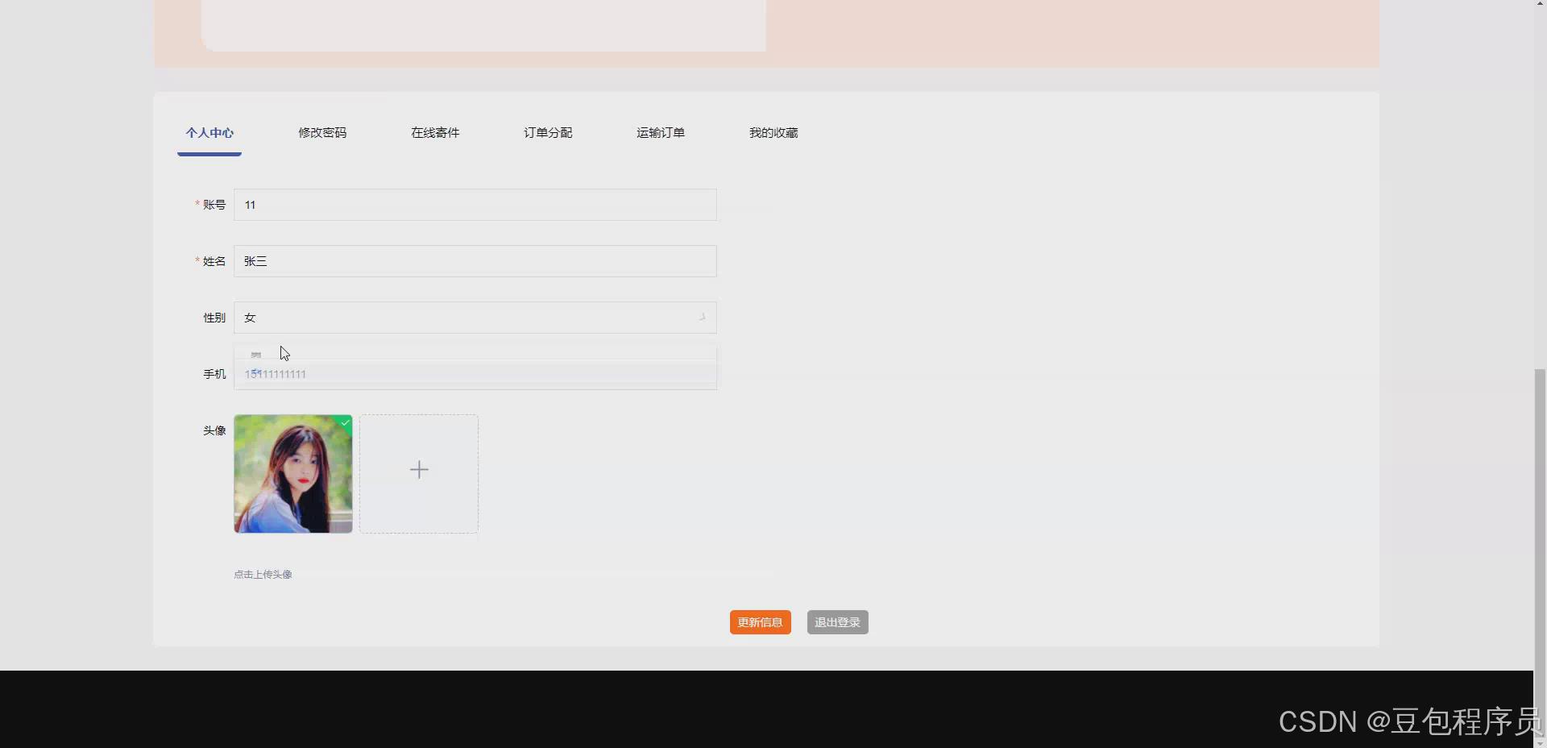Image resolution: width=1547 pixels, height=748 pixels.
Task: Click the scrollbar up arrow
Action: (x=1540, y=4)
